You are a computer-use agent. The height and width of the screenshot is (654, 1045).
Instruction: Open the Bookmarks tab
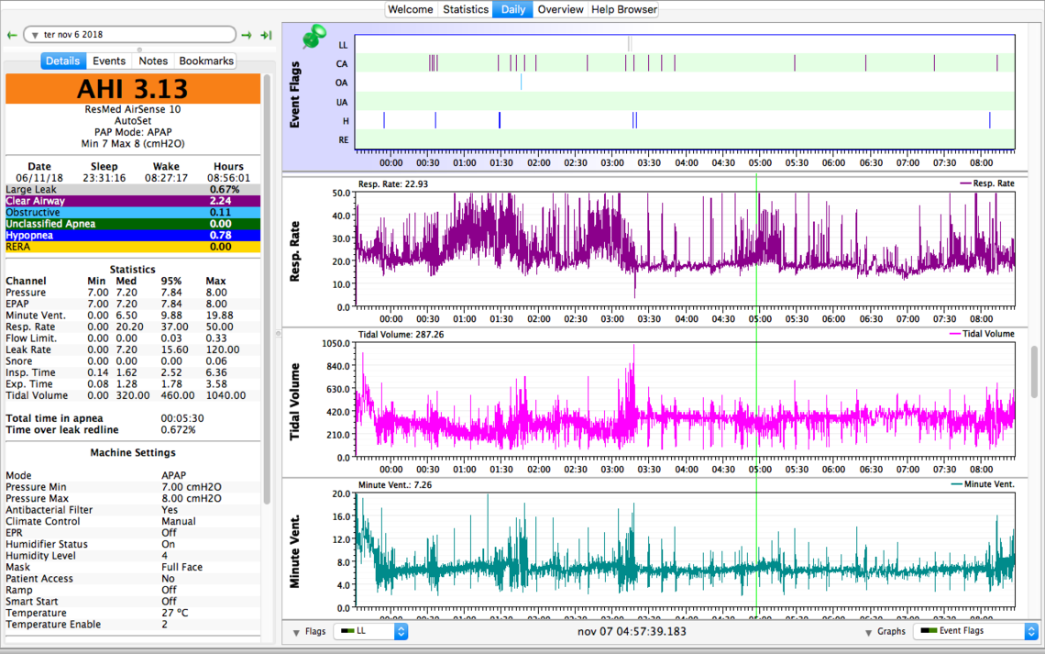(206, 61)
